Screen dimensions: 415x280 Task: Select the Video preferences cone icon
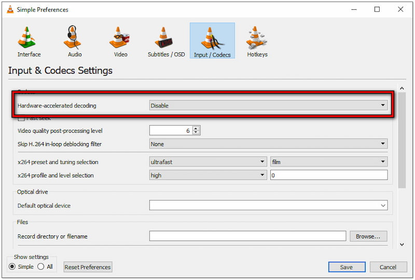[120, 39]
